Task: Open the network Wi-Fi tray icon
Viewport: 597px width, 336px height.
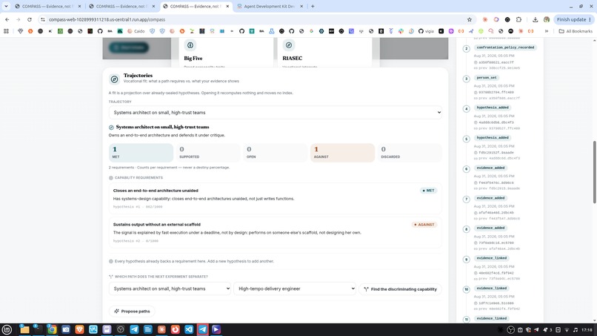Action: (567, 330)
